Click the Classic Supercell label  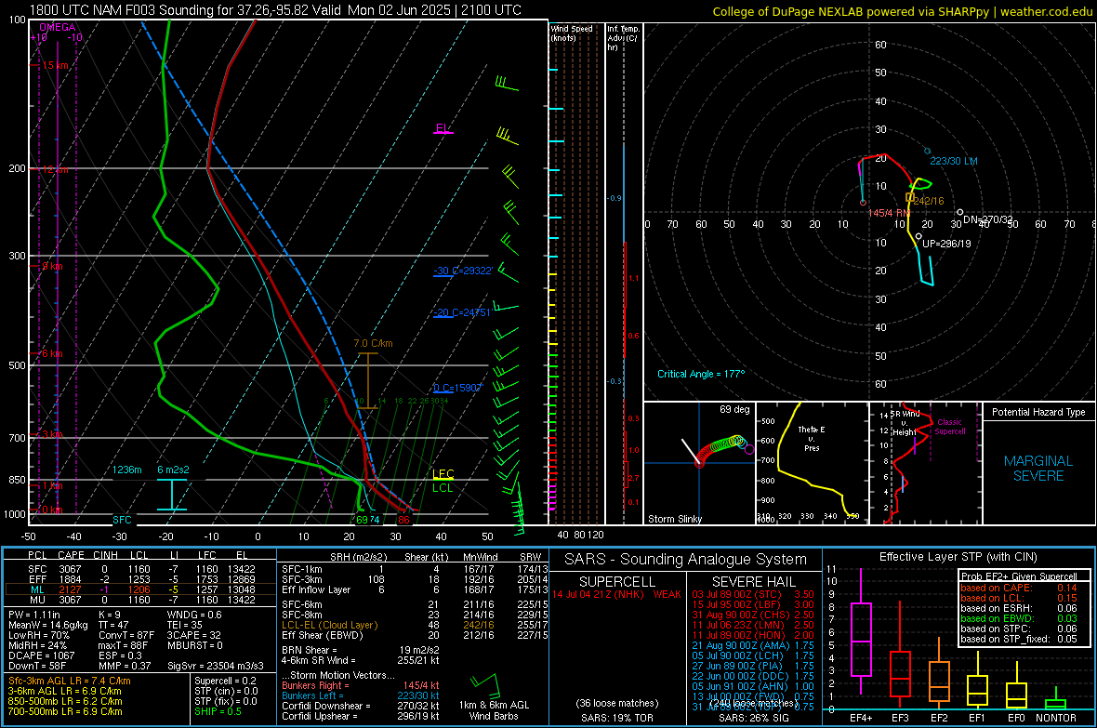[x=950, y=427]
